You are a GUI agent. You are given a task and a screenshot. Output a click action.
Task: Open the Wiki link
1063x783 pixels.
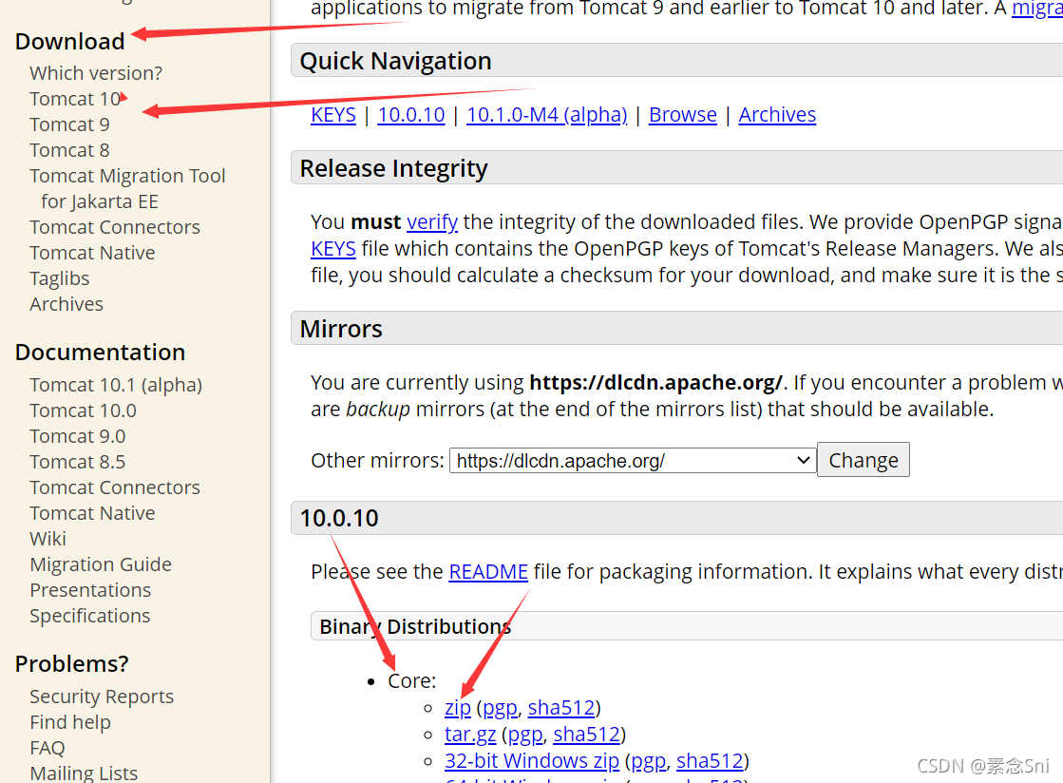[x=48, y=539]
